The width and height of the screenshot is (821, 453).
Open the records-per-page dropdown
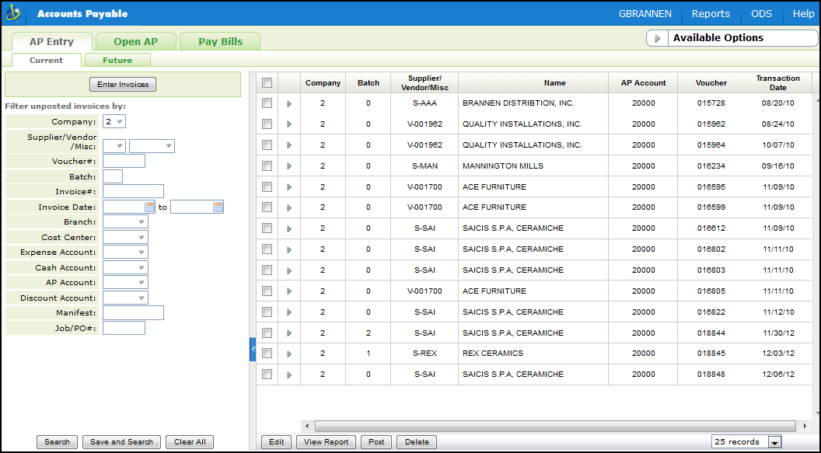point(774,442)
